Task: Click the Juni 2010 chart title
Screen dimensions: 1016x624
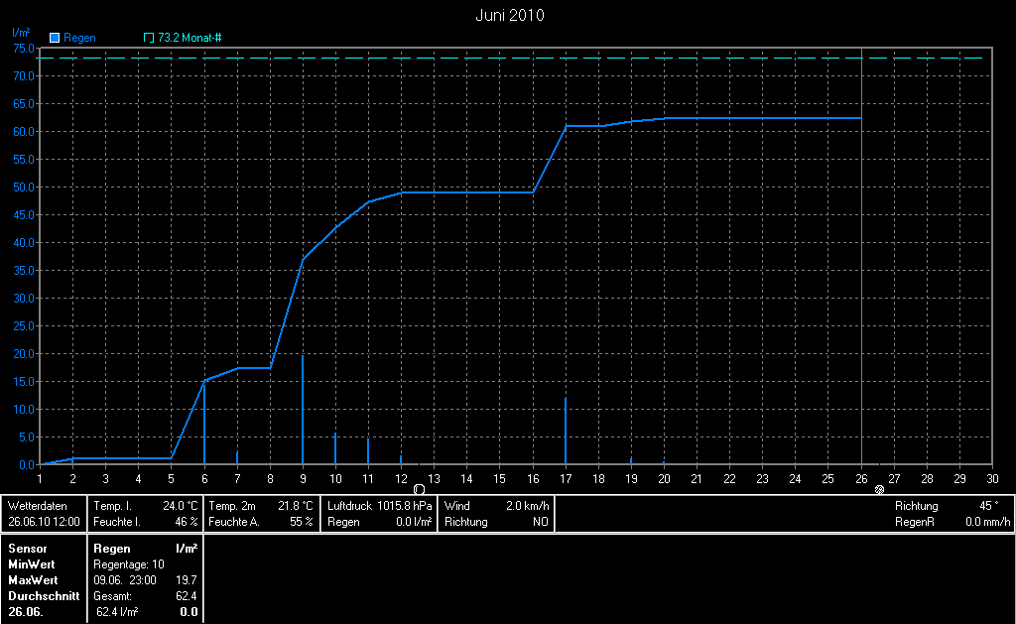Action: [x=509, y=15]
